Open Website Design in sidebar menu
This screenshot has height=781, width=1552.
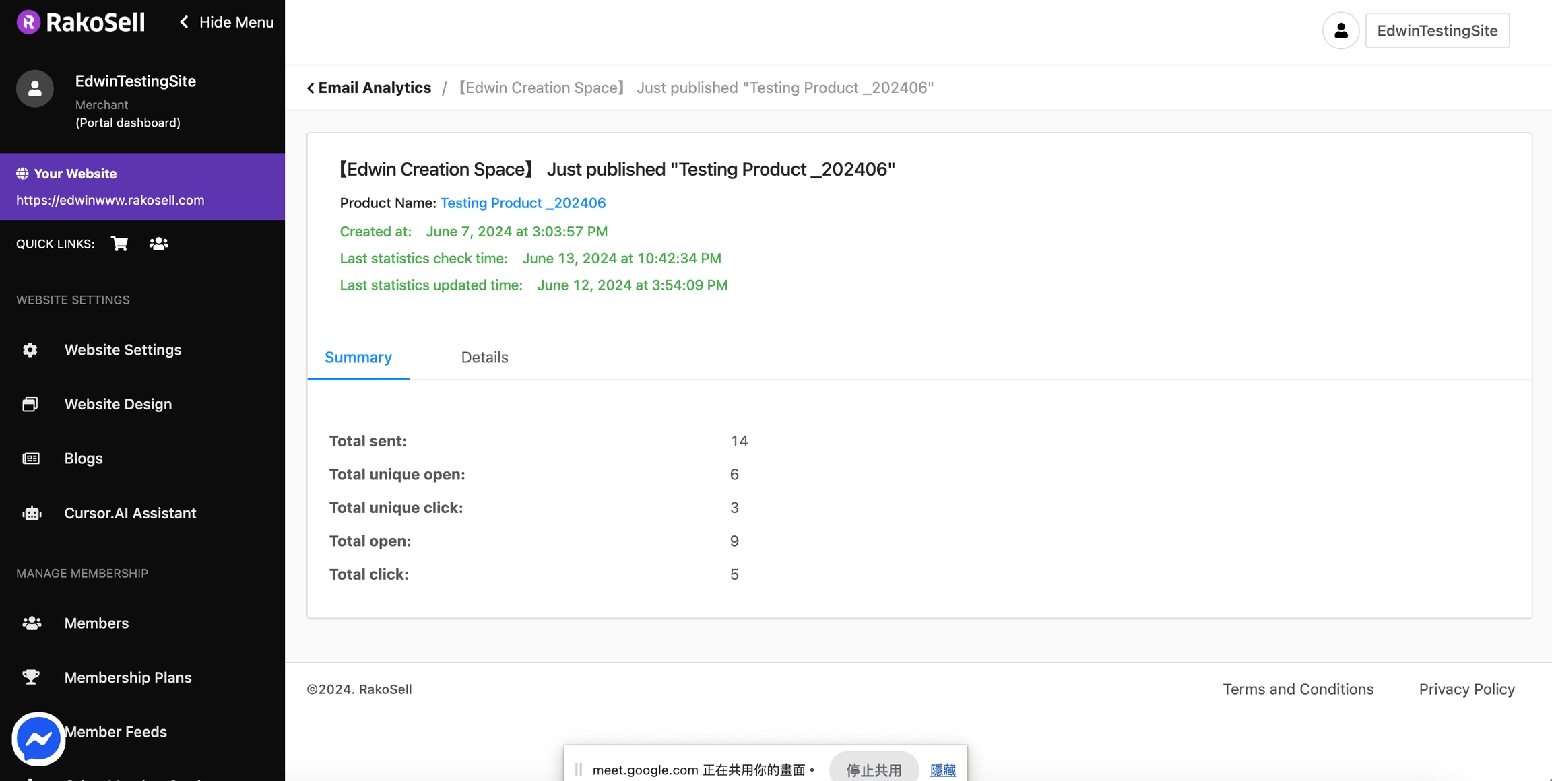click(118, 404)
